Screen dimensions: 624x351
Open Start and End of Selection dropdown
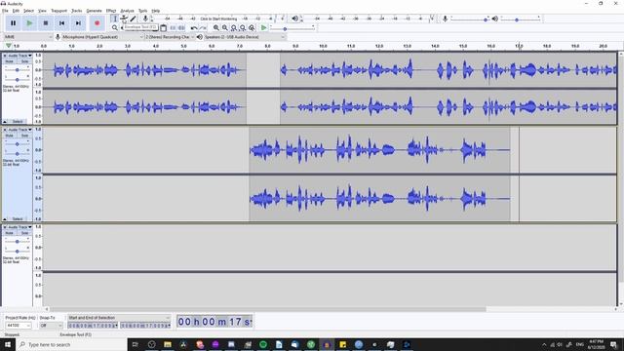[x=119, y=318]
